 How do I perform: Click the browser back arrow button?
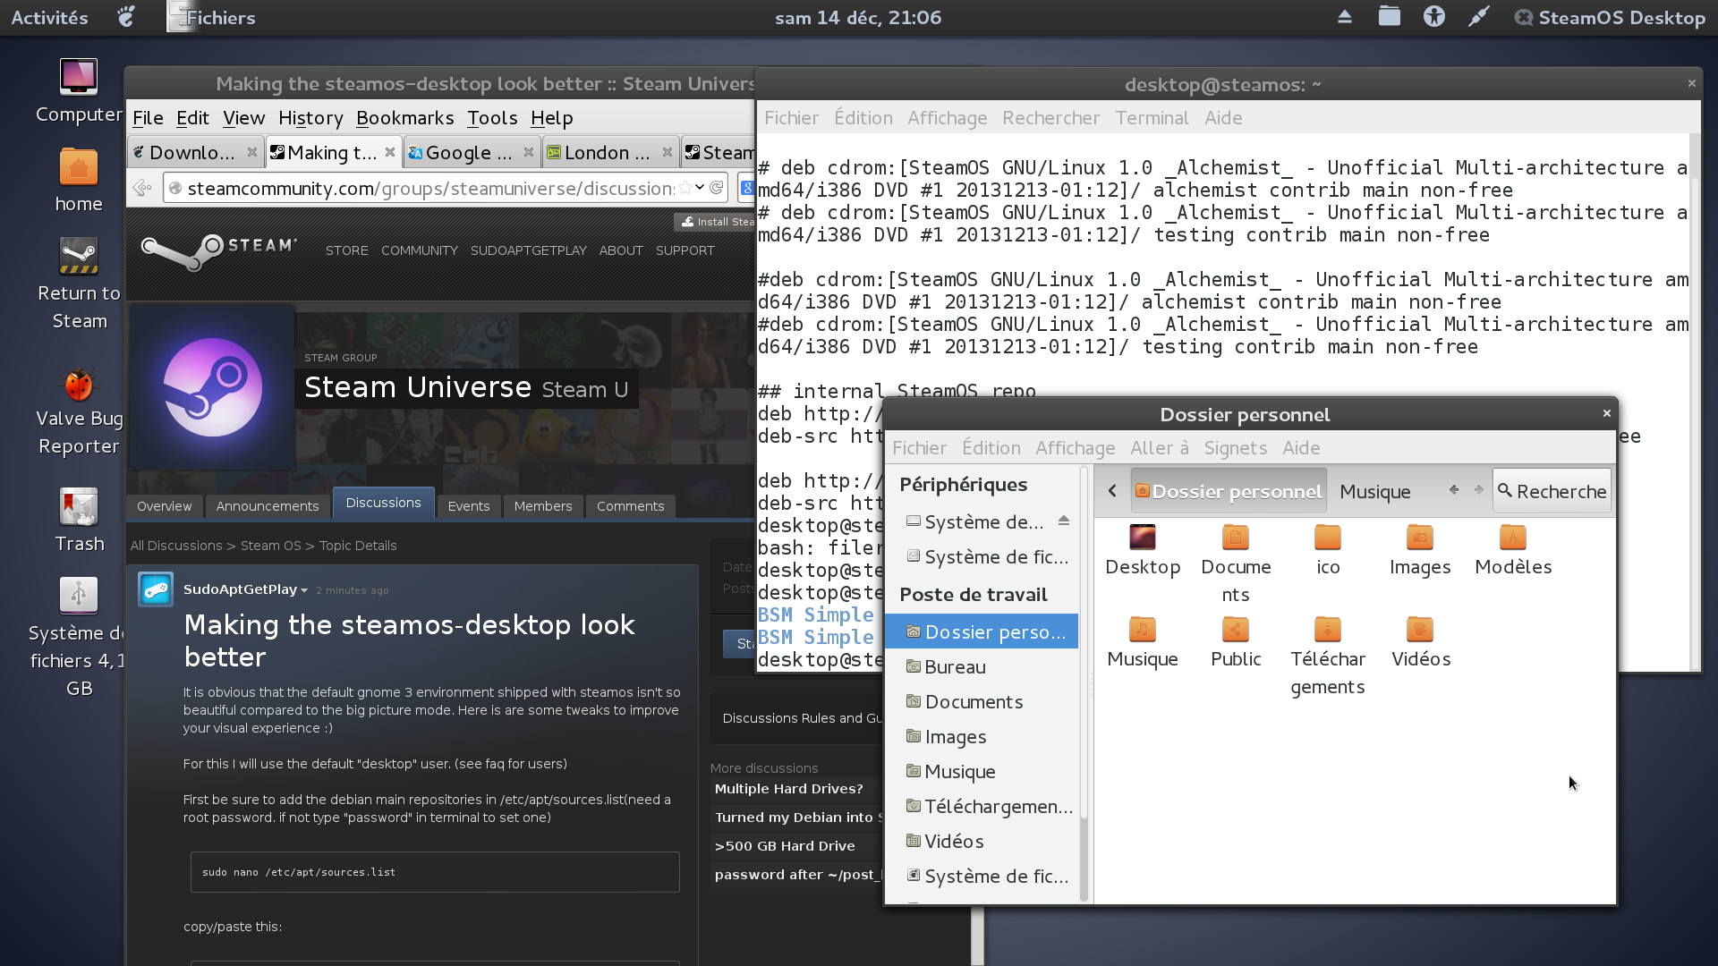click(143, 188)
